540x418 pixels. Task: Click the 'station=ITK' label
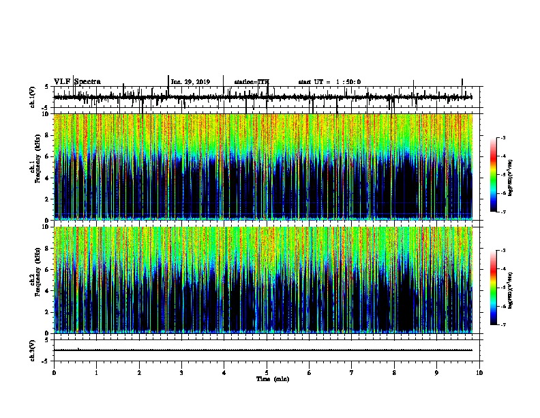tap(252, 82)
